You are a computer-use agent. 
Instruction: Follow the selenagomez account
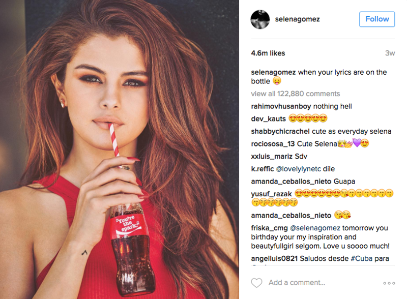(377, 19)
